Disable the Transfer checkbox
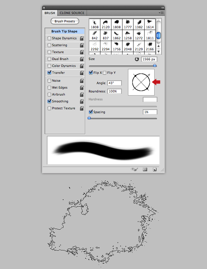Viewport: 207px width, 269px height. pyautogui.click(x=49, y=72)
